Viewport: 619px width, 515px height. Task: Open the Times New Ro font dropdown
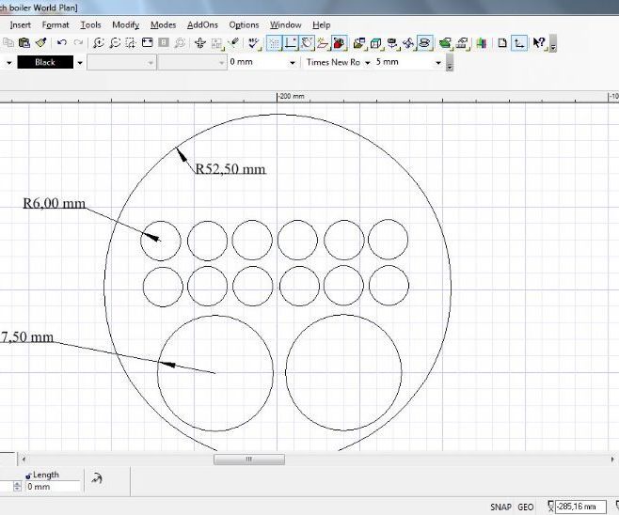[368, 63]
